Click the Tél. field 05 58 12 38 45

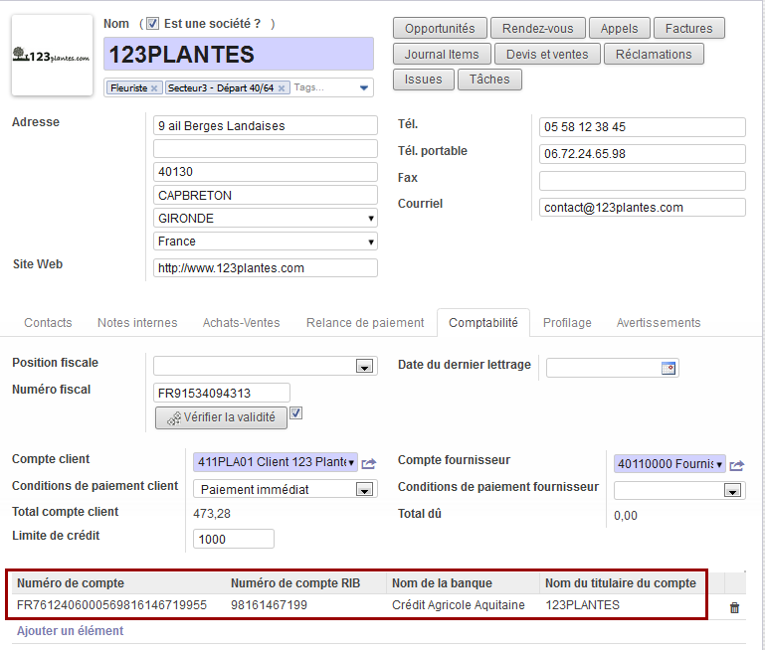point(642,127)
